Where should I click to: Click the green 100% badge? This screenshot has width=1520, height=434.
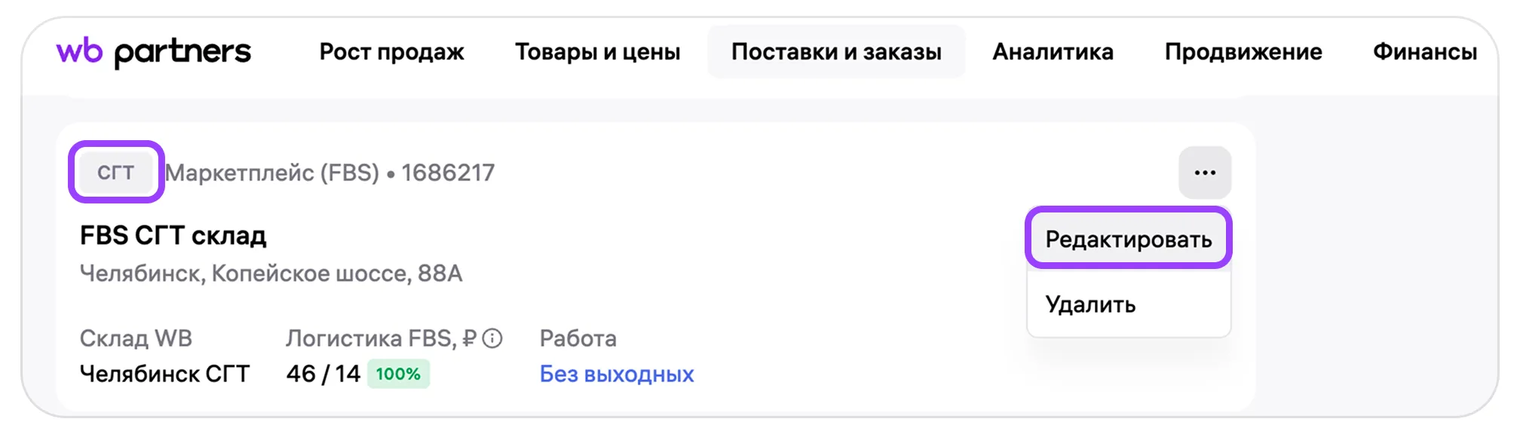(398, 374)
